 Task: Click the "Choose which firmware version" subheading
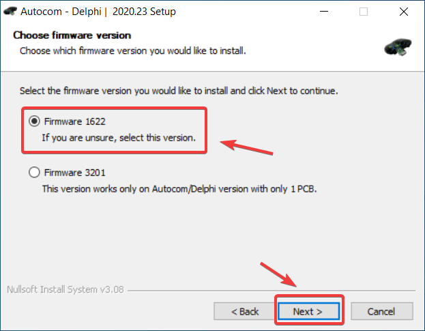[133, 51]
